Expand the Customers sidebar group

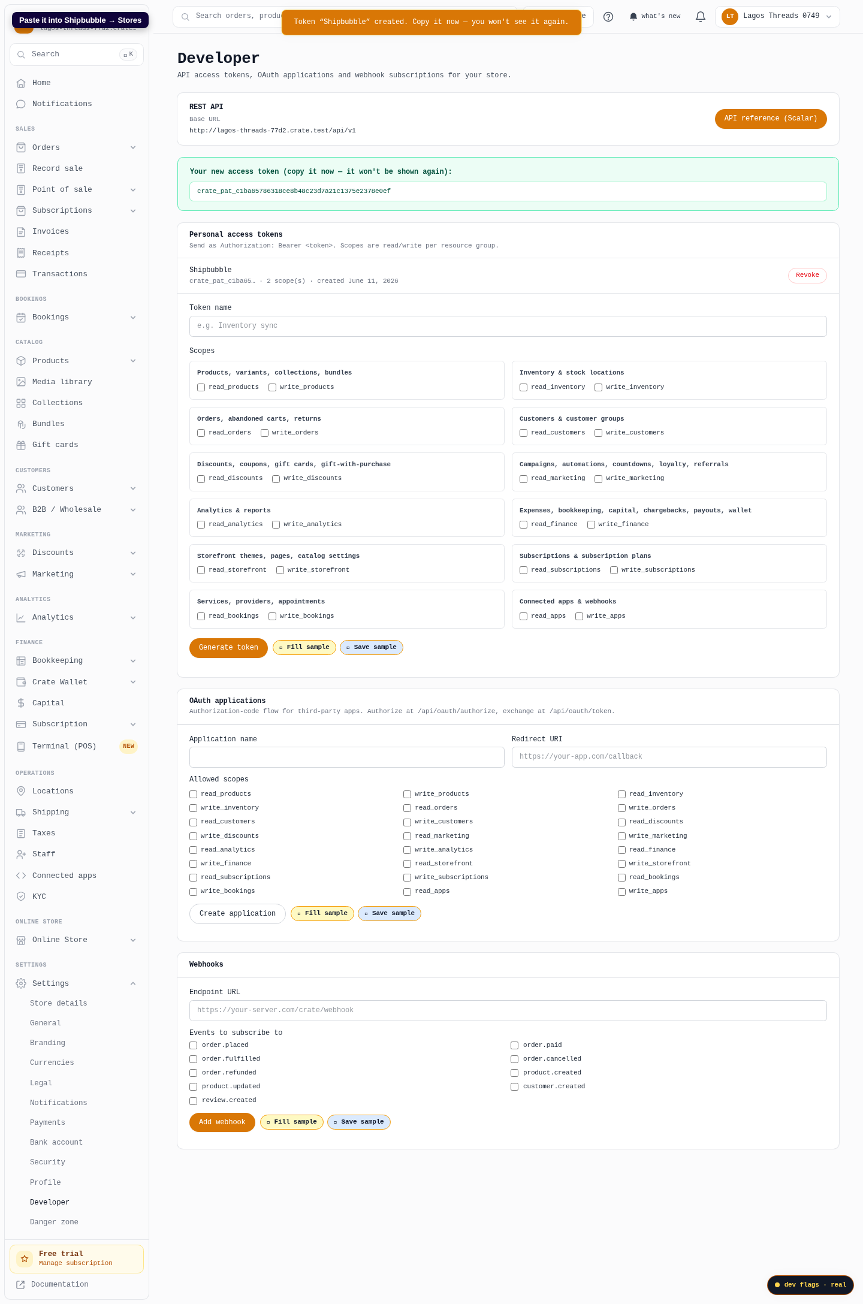click(133, 488)
